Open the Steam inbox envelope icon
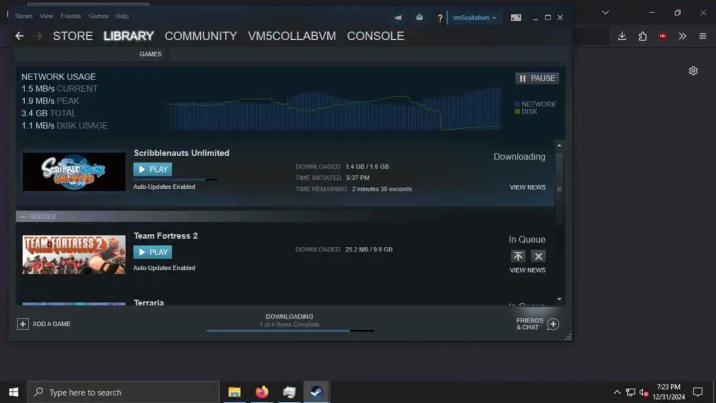 click(x=420, y=17)
